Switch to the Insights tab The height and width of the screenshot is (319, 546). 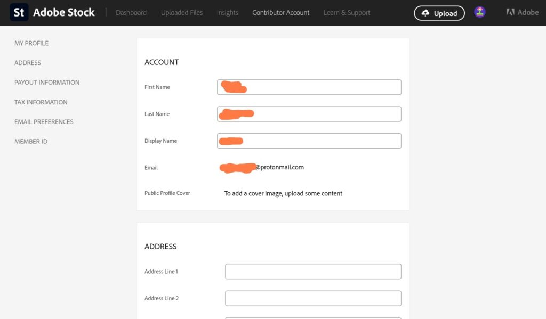click(x=227, y=13)
